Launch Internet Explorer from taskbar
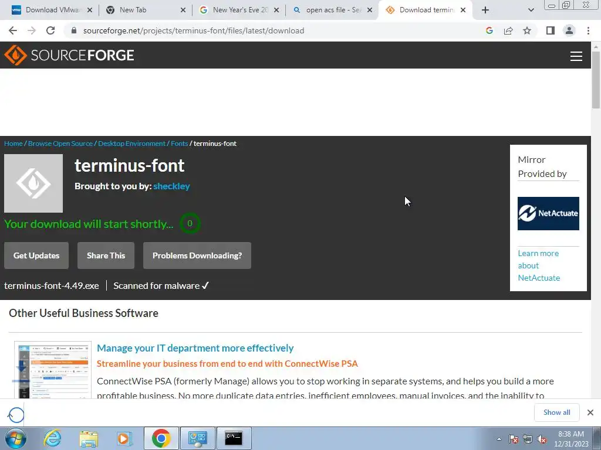Screen dimensions: 601x450 [x=52, y=438]
